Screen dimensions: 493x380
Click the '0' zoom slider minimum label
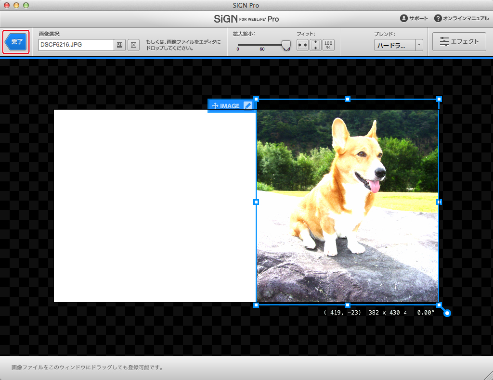[238, 49]
